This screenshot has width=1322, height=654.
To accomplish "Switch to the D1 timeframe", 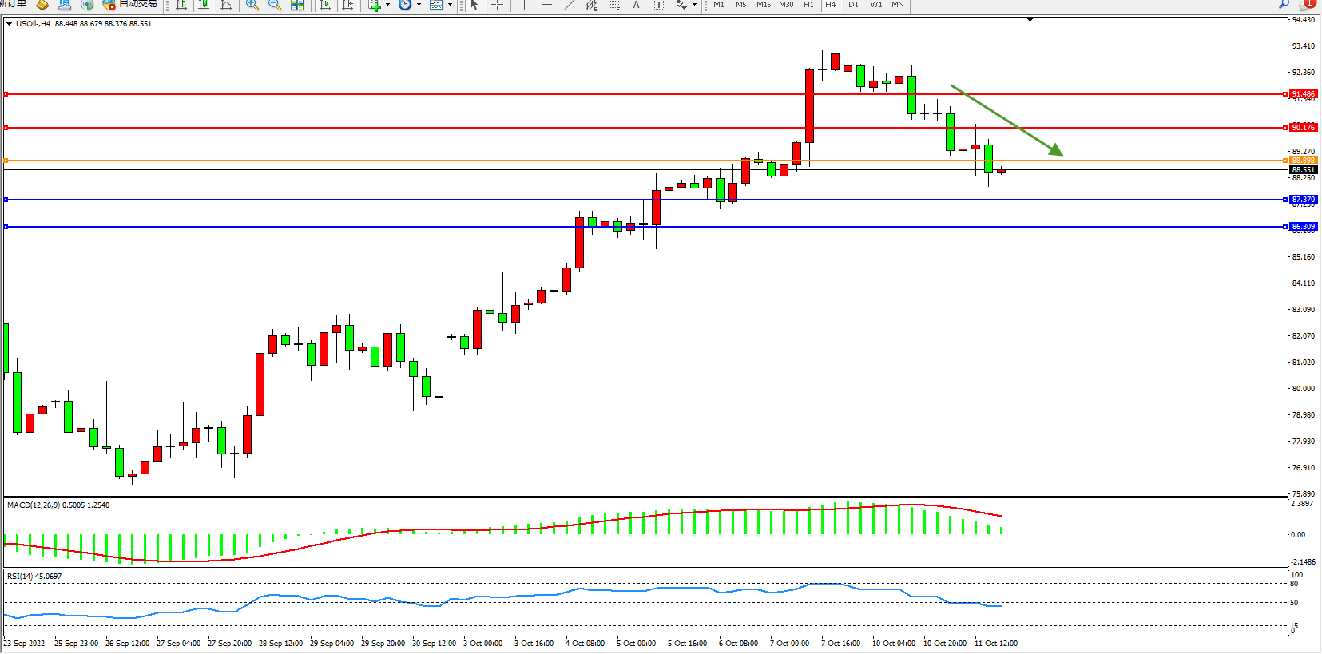I will (853, 5).
